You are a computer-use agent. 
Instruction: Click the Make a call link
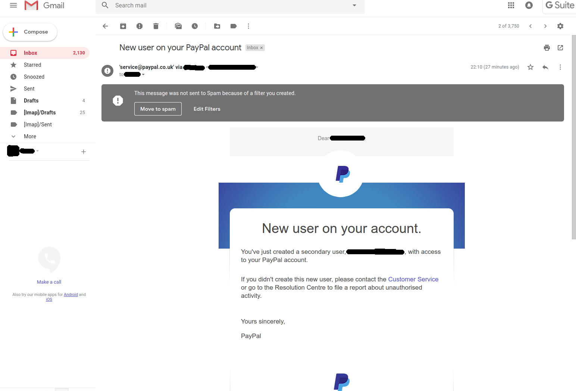click(x=49, y=282)
